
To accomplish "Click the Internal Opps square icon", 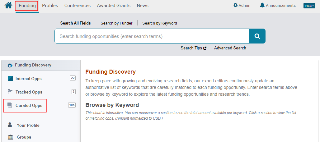I will pyautogui.click(x=10, y=79).
